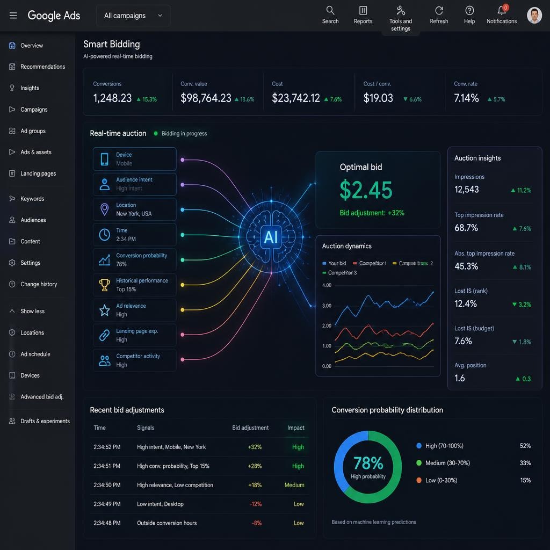
Task: Click the Change history clock icon
Action: tap(12, 284)
